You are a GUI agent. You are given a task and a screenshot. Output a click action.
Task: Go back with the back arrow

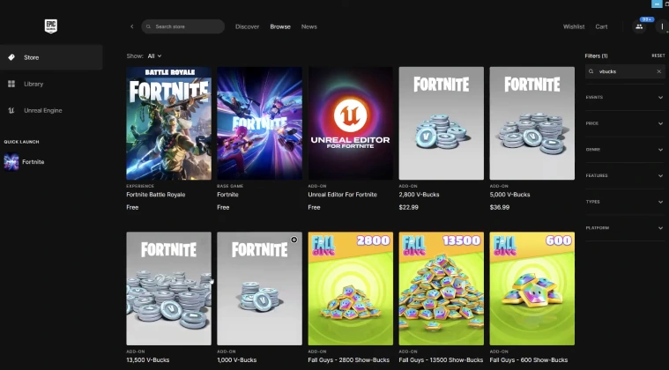point(132,26)
